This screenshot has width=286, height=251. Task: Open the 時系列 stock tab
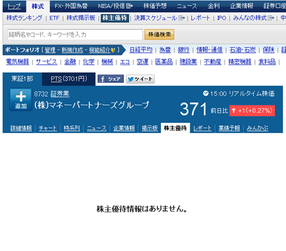pos(72,128)
